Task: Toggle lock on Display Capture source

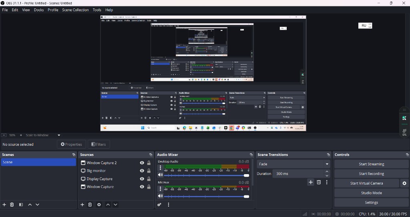Action: (149, 179)
